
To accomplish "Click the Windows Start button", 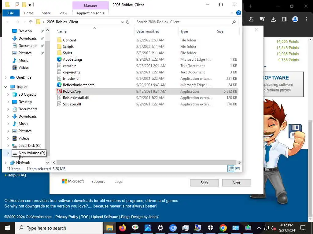I will click(7, 228).
